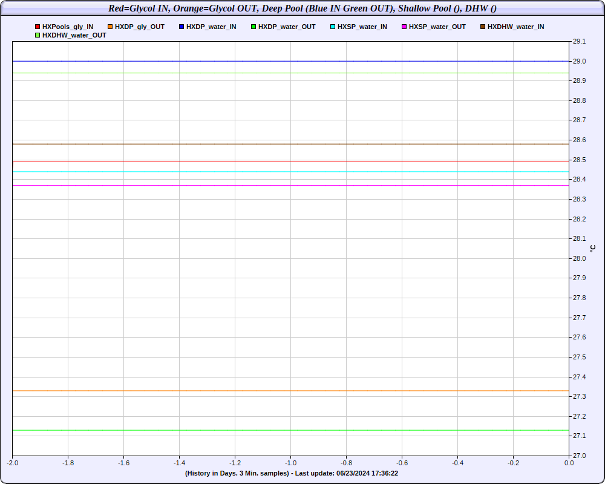605x484 pixels.
Task: Click the orange HXDP_gly_OUT legend swatch
Action: pos(110,27)
